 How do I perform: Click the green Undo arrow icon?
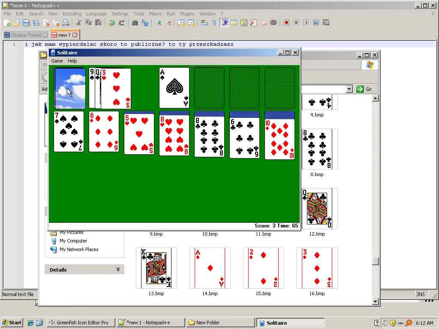pos(112,23)
